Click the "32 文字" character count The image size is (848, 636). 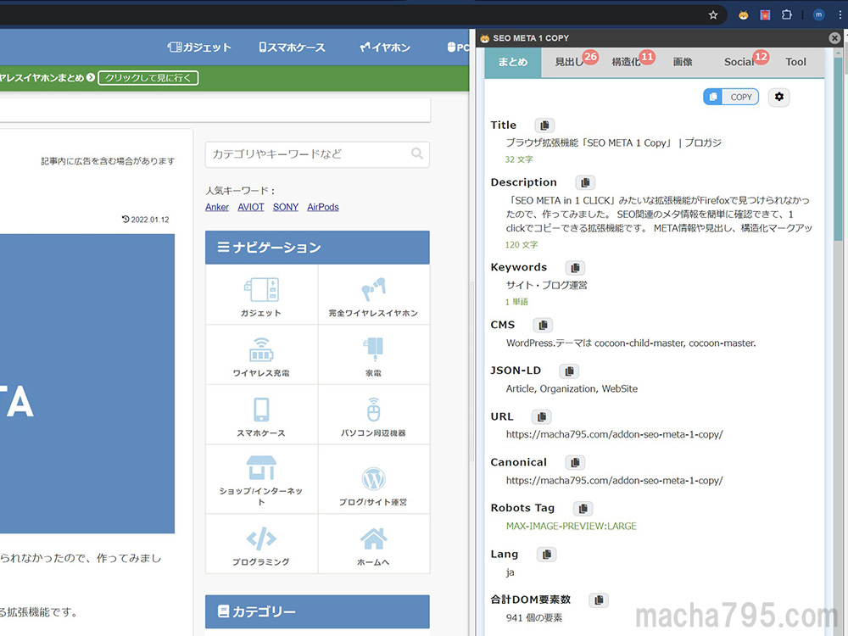(519, 159)
